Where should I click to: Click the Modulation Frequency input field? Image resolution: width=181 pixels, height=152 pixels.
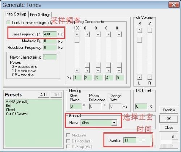pyautogui.click(x=50, y=47)
